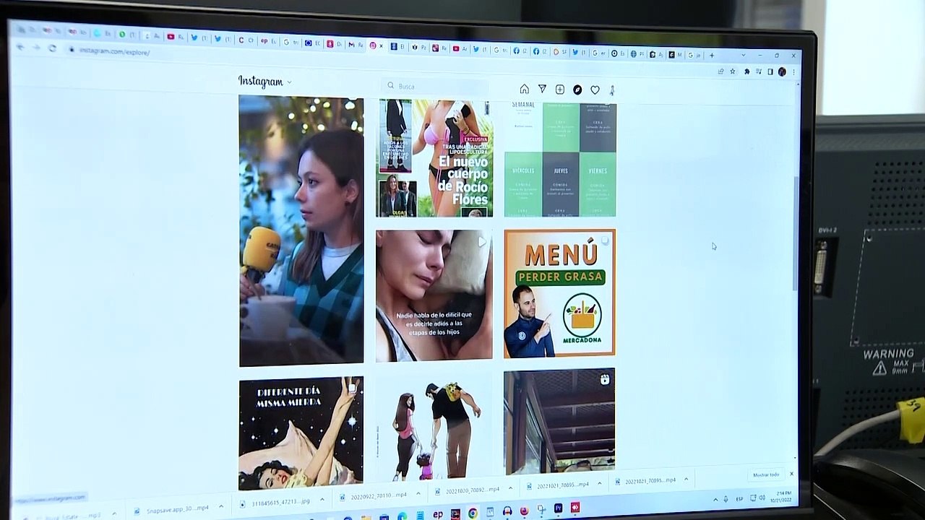The height and width of the screenshot is (520, 925).
Task: Open the 'Menú Perder Grasa' Mercadona post
Action: tap(560, 293)
